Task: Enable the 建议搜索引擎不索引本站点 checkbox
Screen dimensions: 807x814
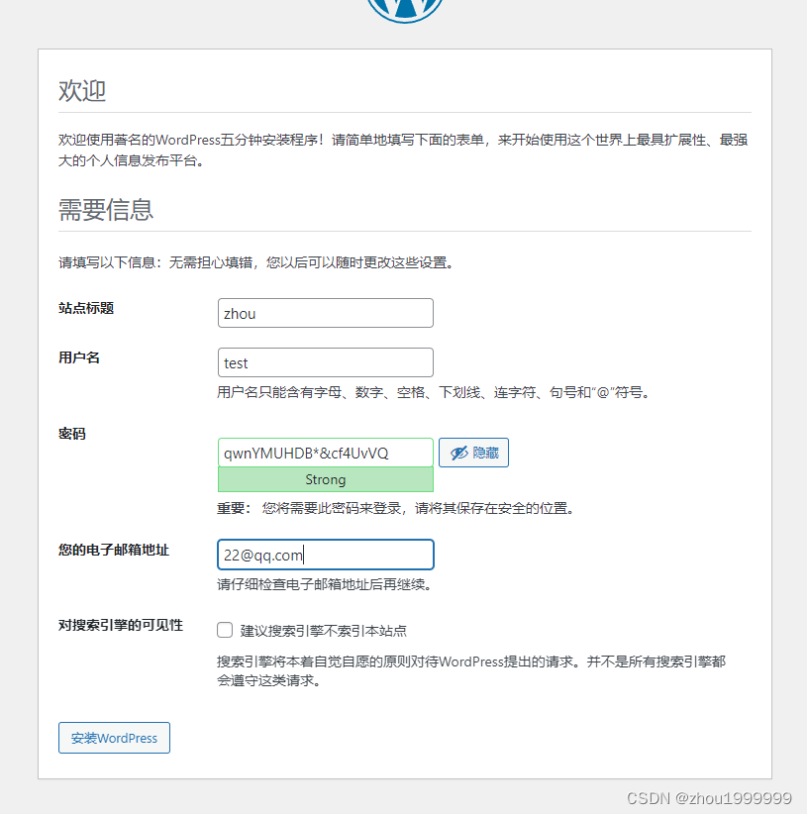Action: click(x=225, y=630)
